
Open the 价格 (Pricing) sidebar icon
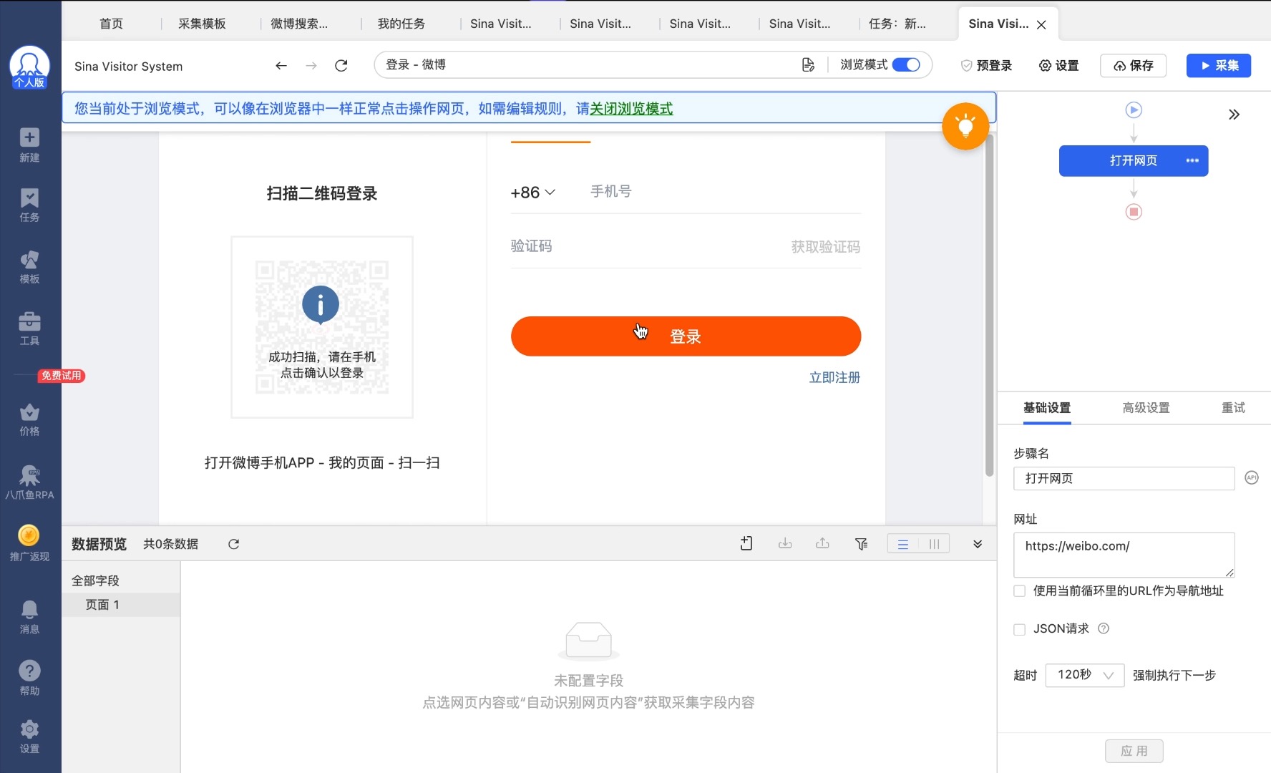(x=29, y=419)
